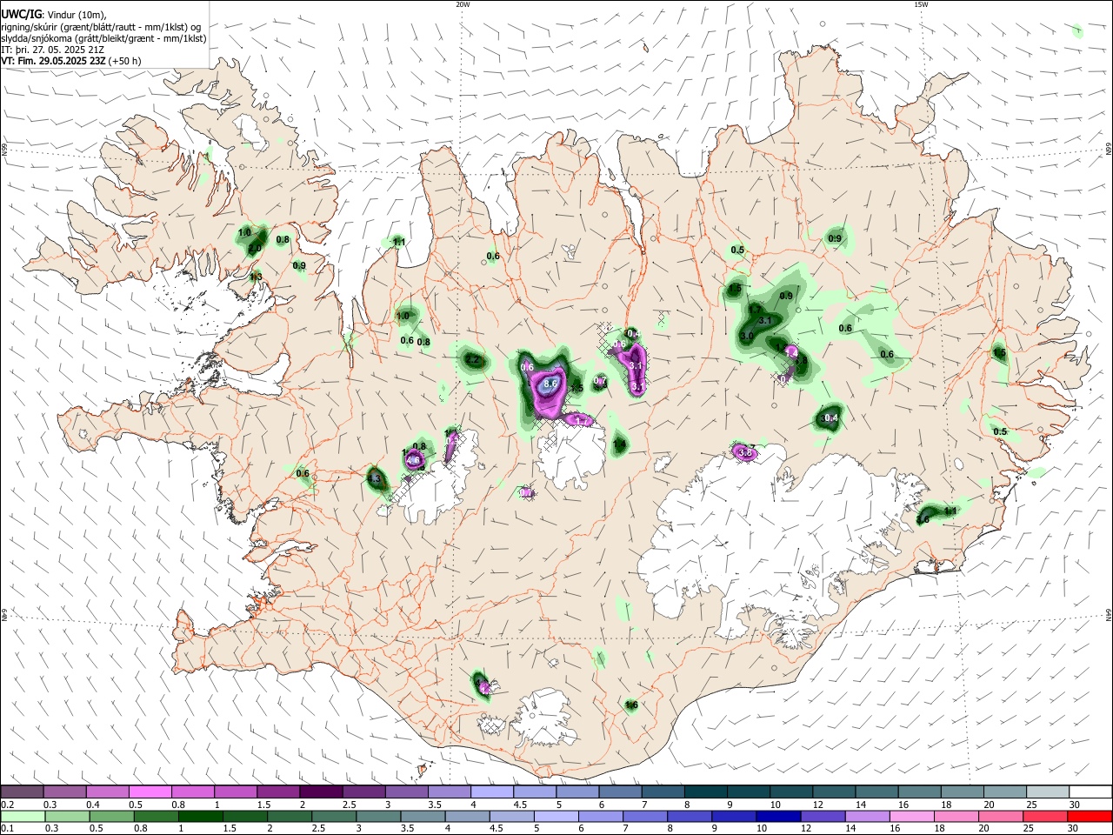Click the 0.2–0.3 swatch in upper legend row
The height and width of the screenshot is (835, 1113).
tap(22, 792)
